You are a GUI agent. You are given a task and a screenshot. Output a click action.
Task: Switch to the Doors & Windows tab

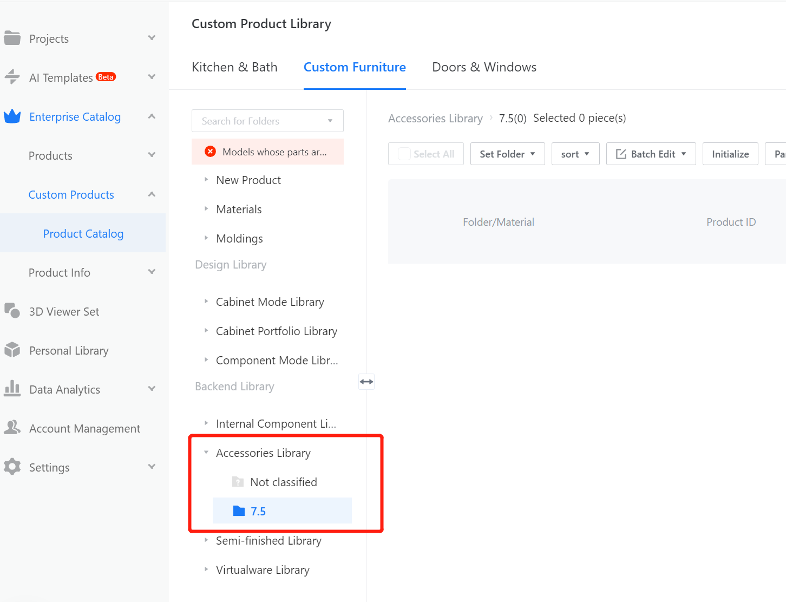(x=484, y=67)
